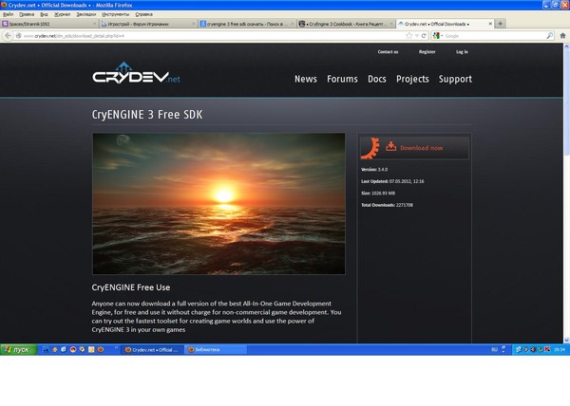Screen dimensions: 570x406
Task: Click the first quick launch icon after Start
Action: (x=46, y=349)
